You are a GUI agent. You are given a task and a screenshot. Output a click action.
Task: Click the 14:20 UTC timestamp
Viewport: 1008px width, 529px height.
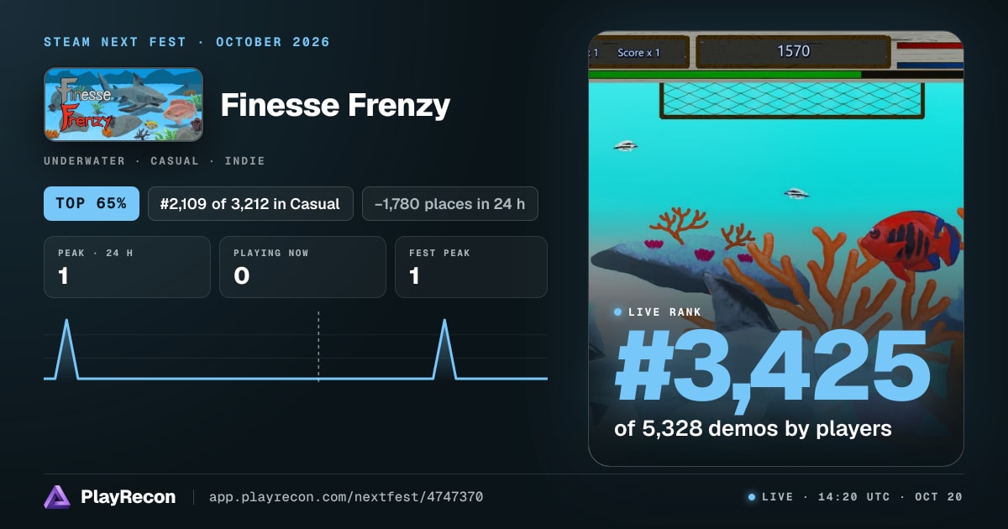click(853, 497)
